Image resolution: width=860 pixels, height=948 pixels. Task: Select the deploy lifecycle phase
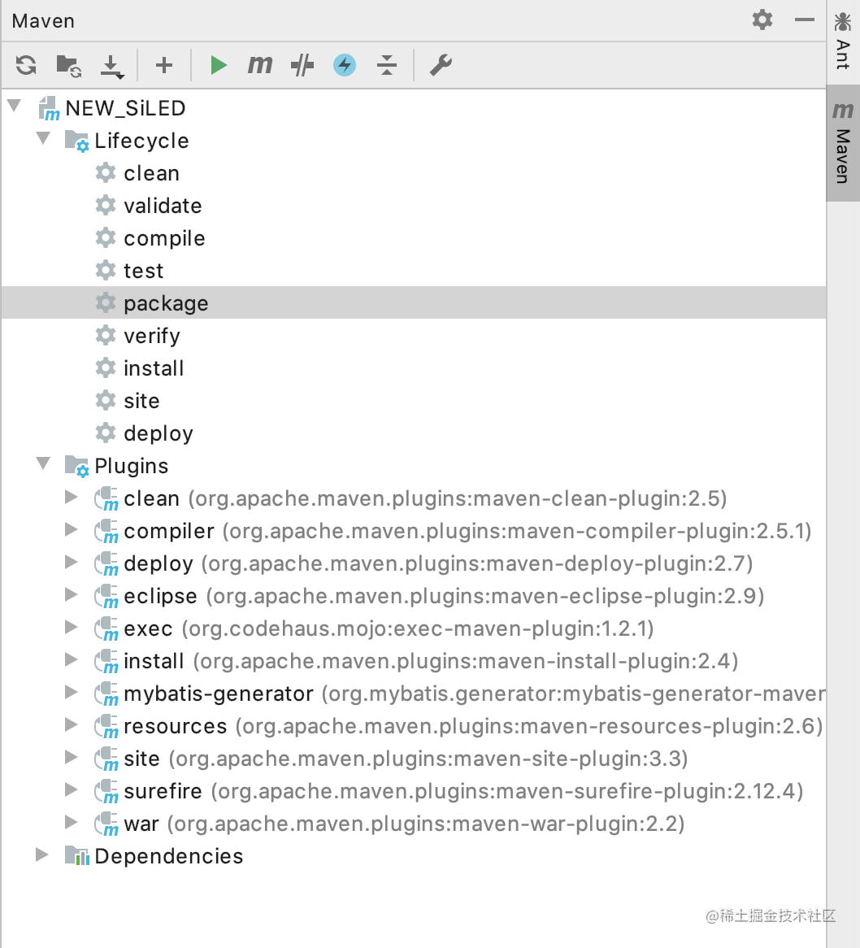(x=159, y=433)
